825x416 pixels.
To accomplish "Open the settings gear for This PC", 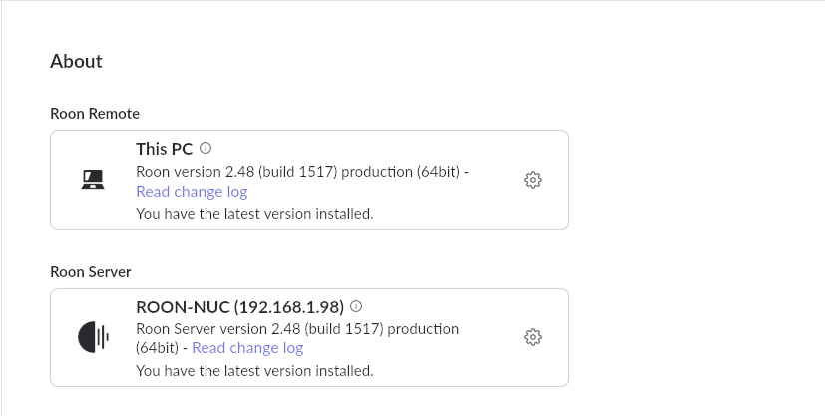I will point(533,180).
